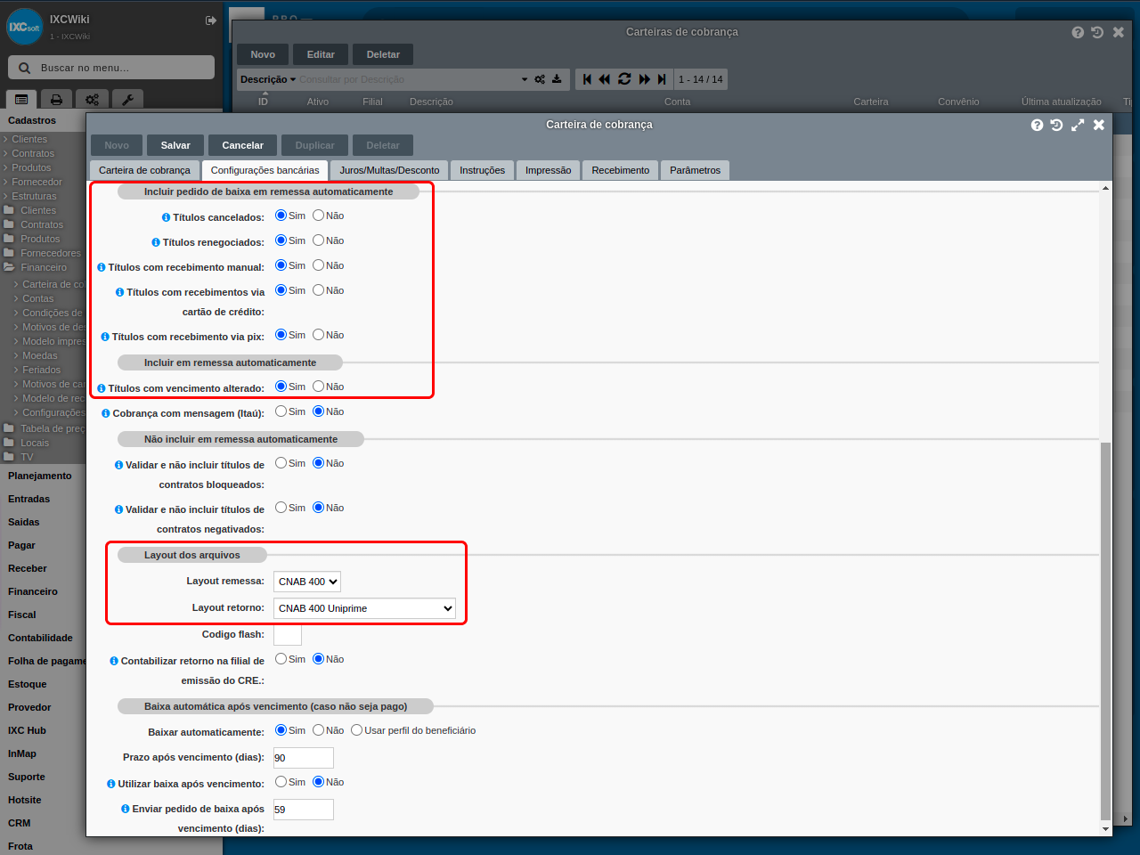Go to previous page in list pagination

point(605,79)
